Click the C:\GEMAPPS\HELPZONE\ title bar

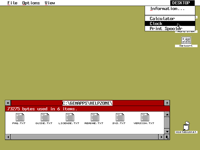[87, 103]
